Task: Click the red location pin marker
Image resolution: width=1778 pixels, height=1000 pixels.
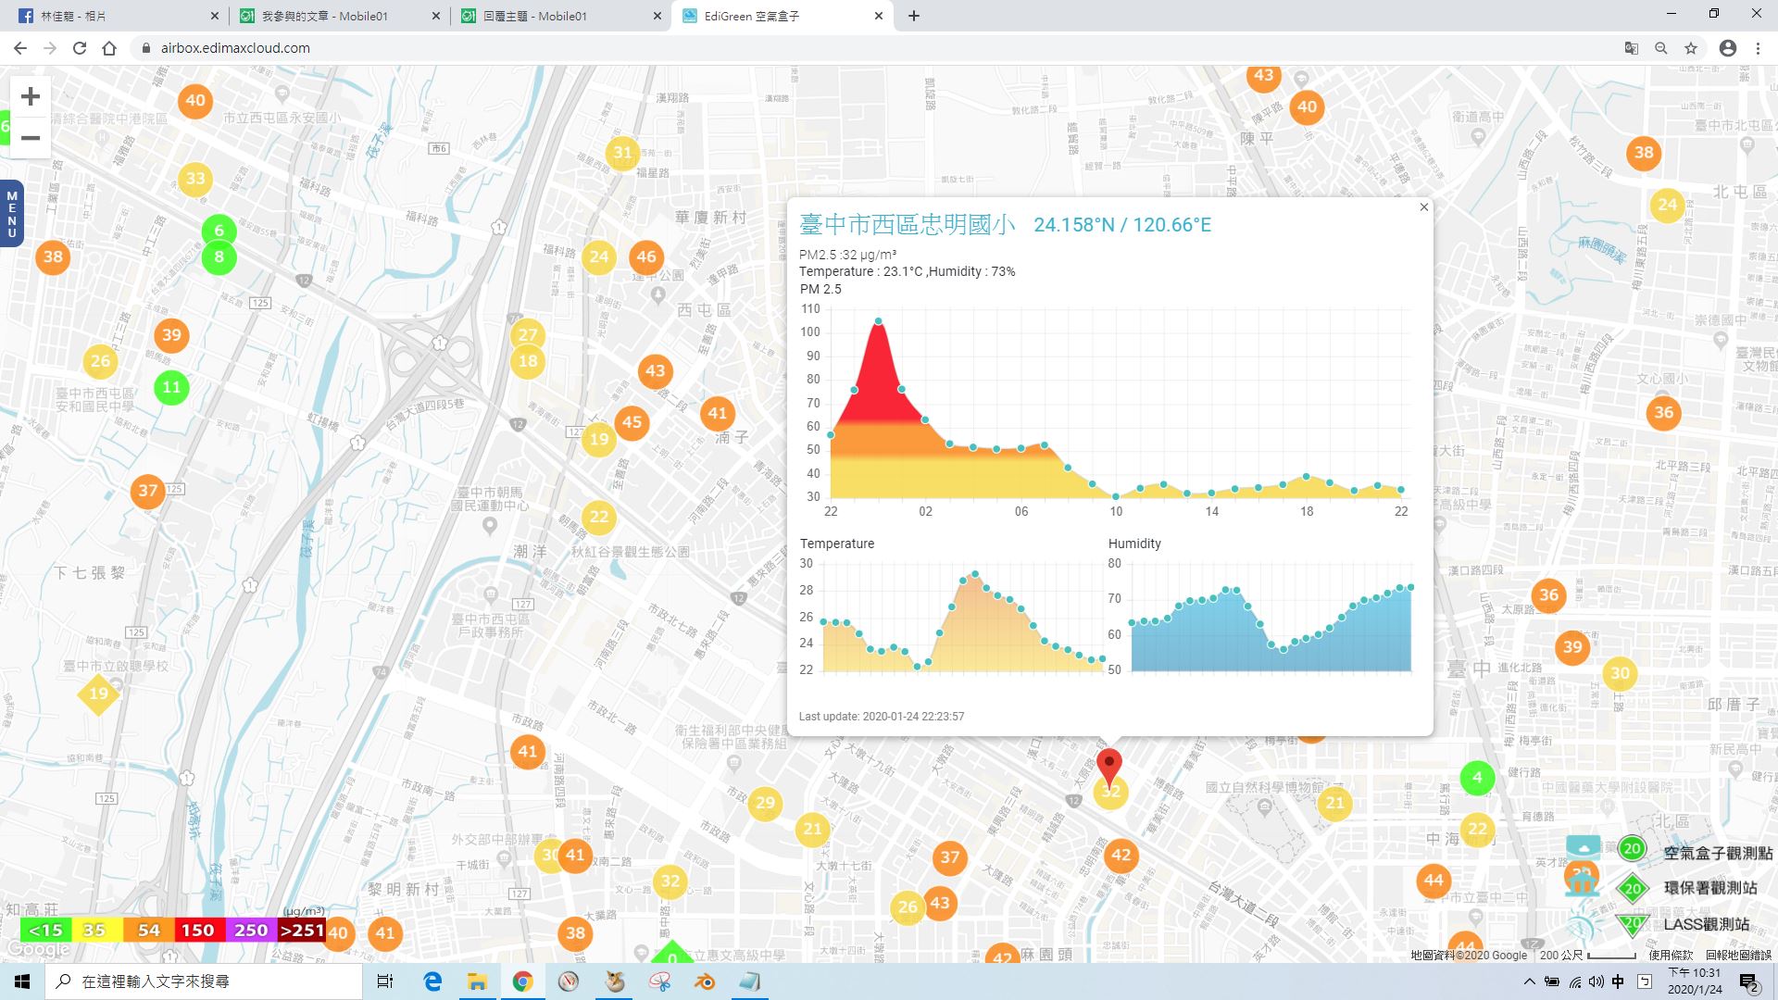Action: [x=1108, y=769]
